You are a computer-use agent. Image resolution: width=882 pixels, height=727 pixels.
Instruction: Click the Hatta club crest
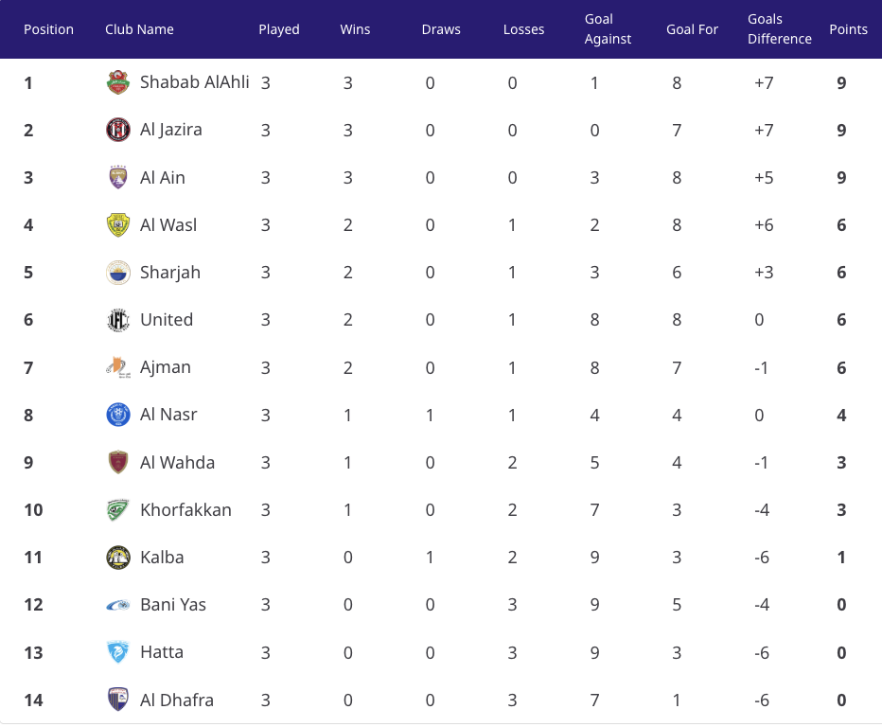click(118, 652)
